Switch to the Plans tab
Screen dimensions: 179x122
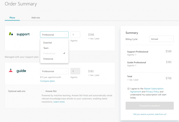(x=12, y=18)
